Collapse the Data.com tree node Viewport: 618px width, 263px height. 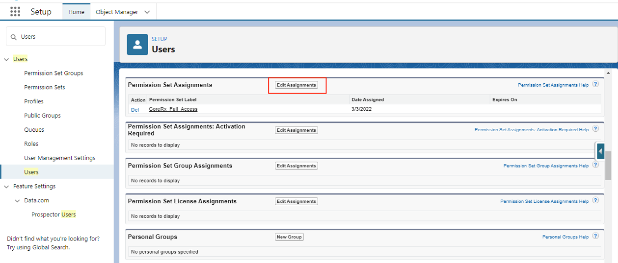(18, 201)
